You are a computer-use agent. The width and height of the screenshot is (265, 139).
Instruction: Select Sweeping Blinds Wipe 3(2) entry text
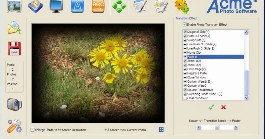coord(205,94)
